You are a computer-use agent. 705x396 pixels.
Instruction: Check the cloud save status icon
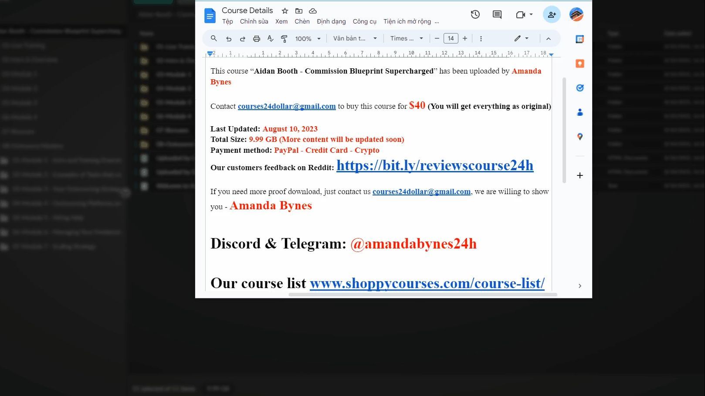click(x=313, y=11)
